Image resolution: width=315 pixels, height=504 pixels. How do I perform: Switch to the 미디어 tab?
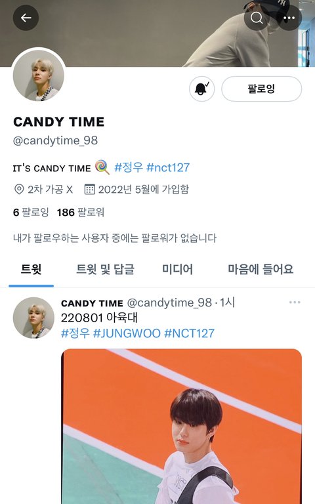click(x=177, y=269)
